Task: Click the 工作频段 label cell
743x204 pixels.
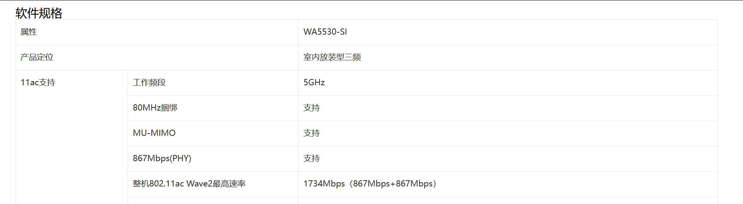Action: [x=149, y=83]
